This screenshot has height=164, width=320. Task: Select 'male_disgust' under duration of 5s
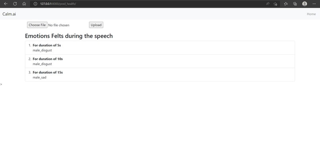tap(42, 50)
